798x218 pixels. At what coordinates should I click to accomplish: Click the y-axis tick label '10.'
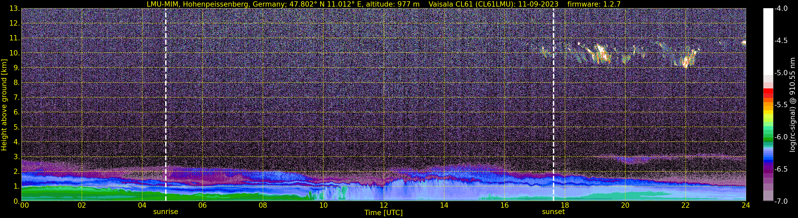(x=15, y=53)
